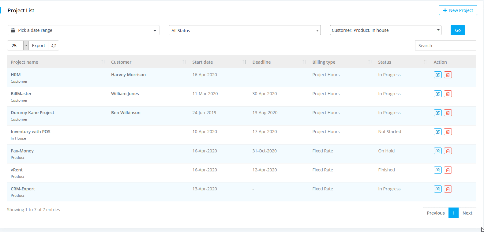Focus the Search input field

point(445,46)
